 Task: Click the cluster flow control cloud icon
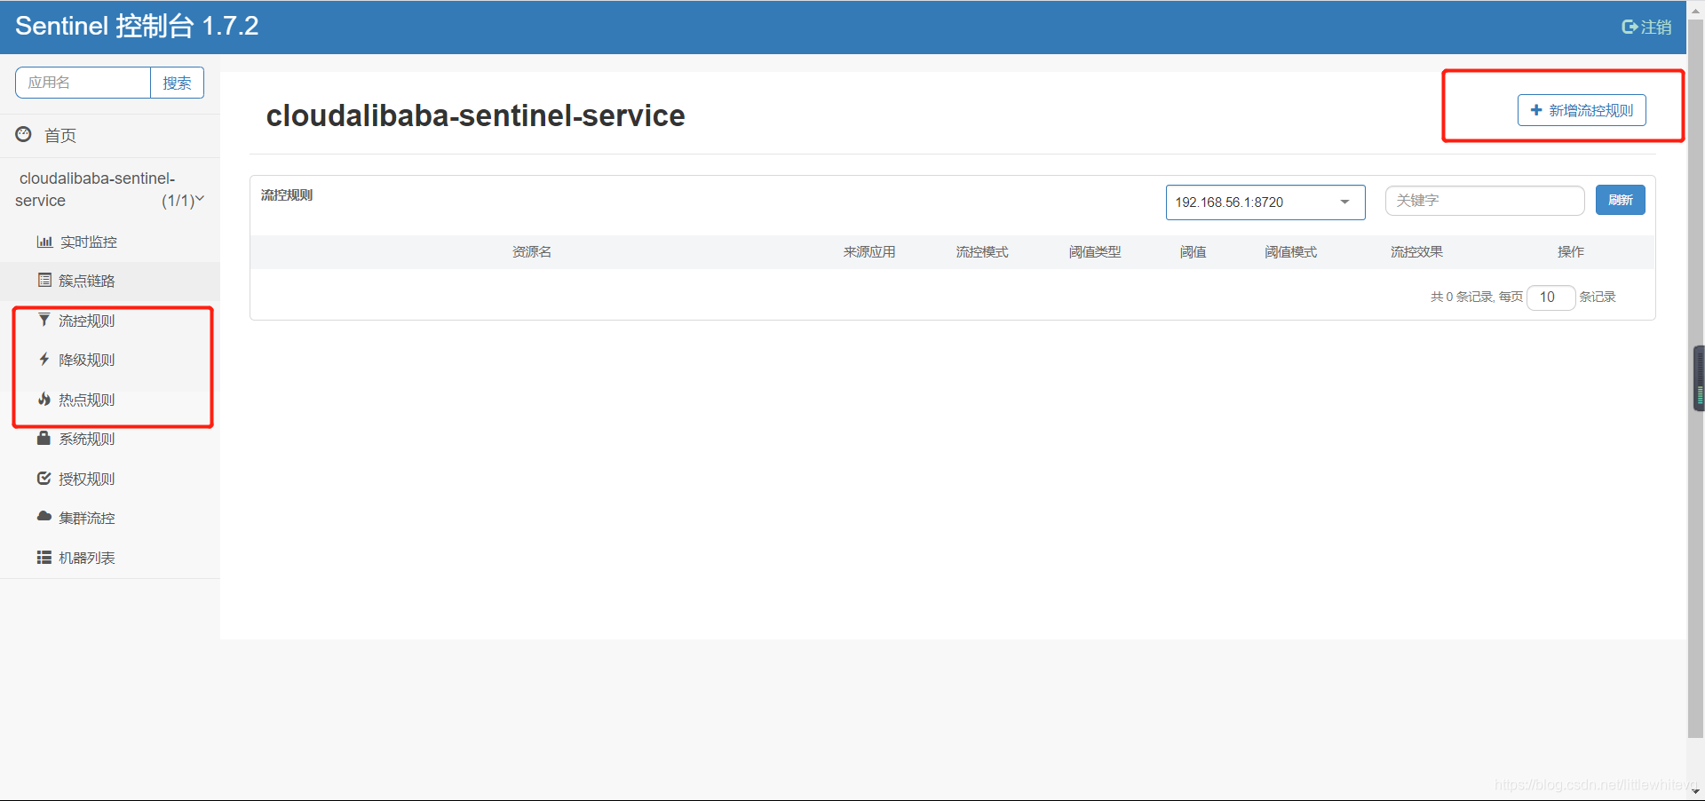pyautogui.click(x=44, y=516)
